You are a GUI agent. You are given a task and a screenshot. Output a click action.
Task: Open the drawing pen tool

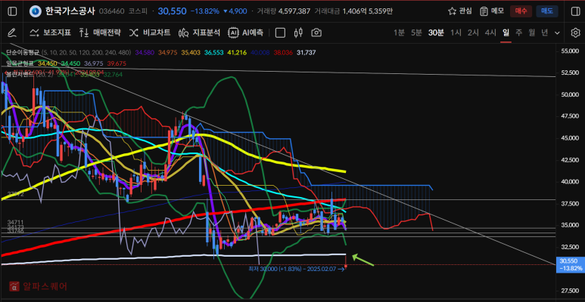coord(12,32)
